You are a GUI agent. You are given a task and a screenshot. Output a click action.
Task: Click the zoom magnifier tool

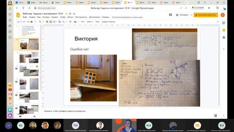click(x=40, y=22)
